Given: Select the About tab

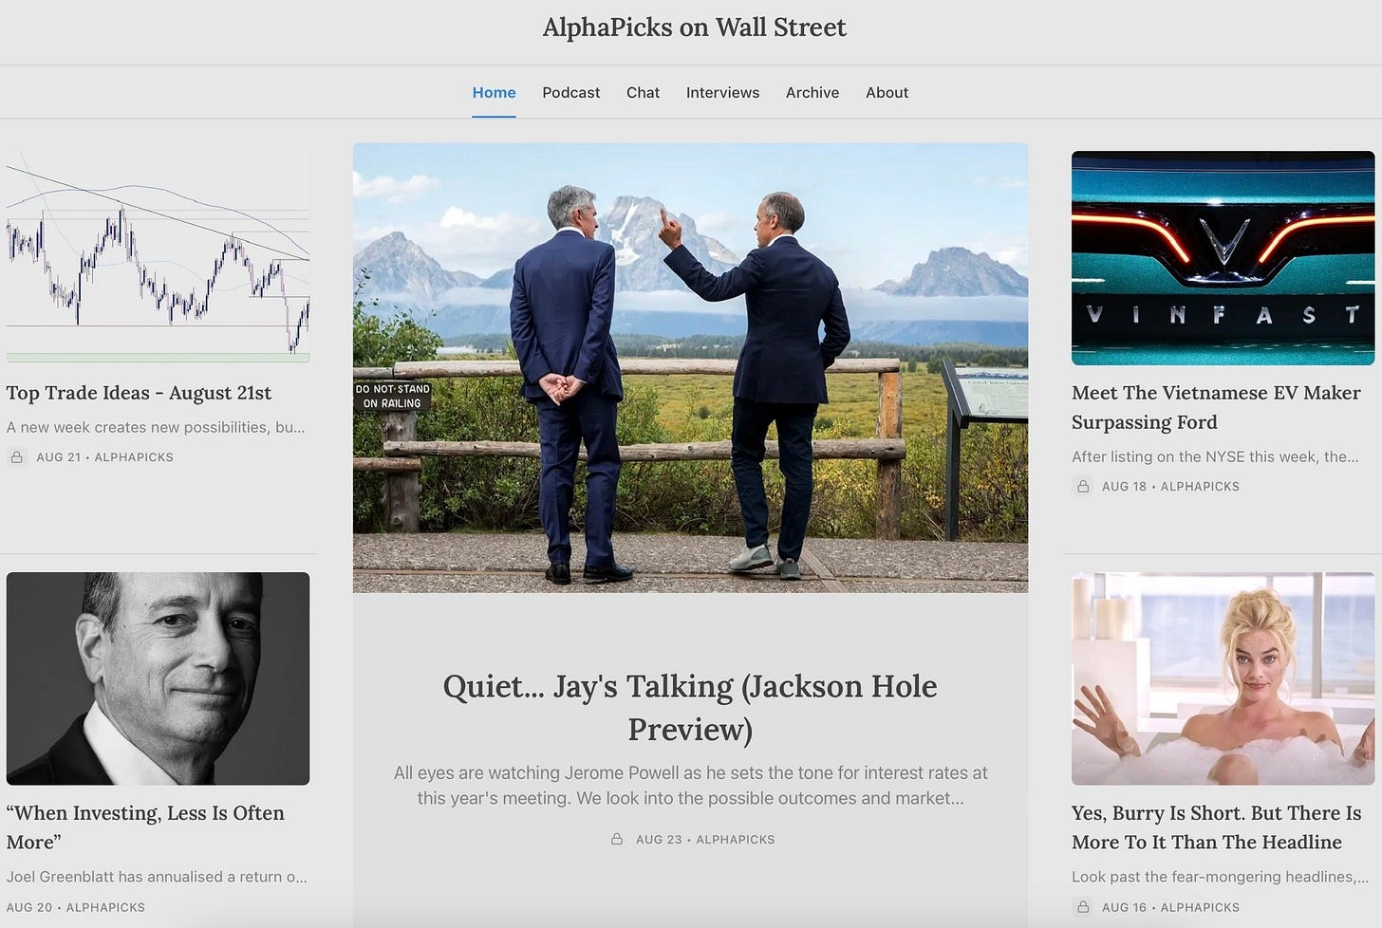Looking at the screenshot, I should (887, 93).
